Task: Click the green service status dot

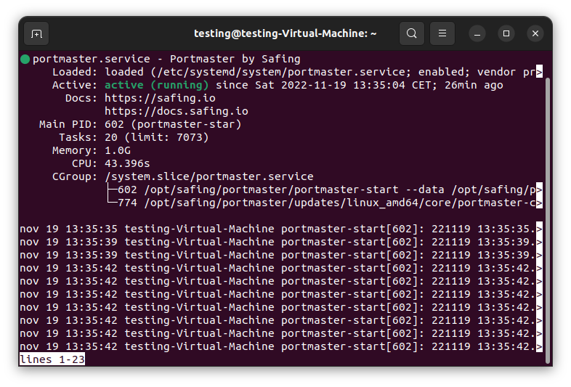Action: 25,59
